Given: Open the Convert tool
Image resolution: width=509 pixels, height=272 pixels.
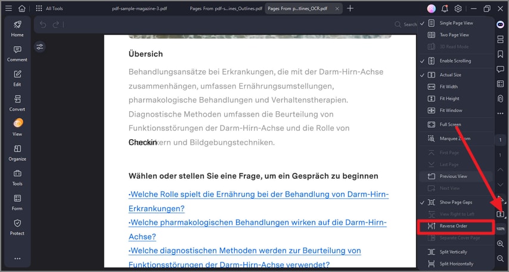Looking at the screenshot, I should coord(17,103).
